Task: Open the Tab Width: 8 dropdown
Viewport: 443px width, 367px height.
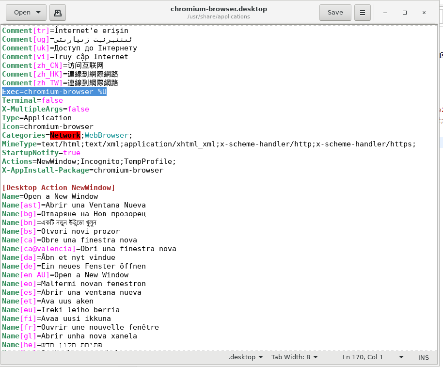Action: tap(294, 357)
